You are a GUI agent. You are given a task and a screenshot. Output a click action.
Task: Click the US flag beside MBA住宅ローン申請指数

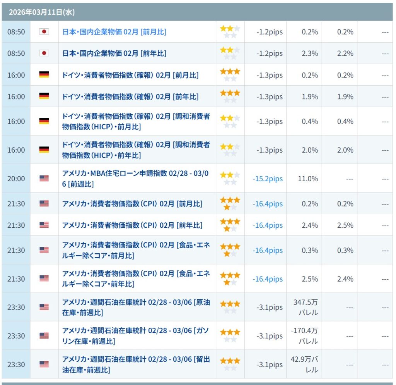[44, 179]
